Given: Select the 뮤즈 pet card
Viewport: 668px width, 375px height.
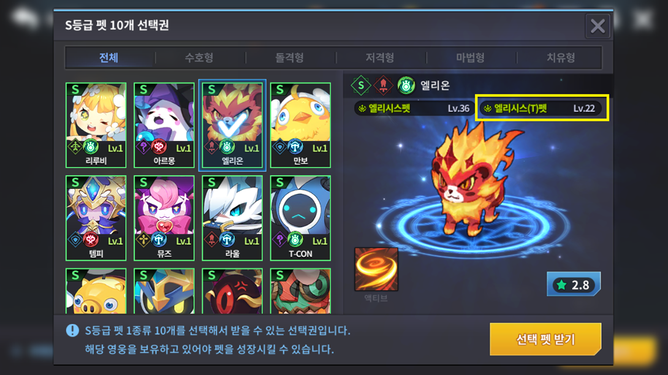Looking at the screenshot, I should pos(164,218).
